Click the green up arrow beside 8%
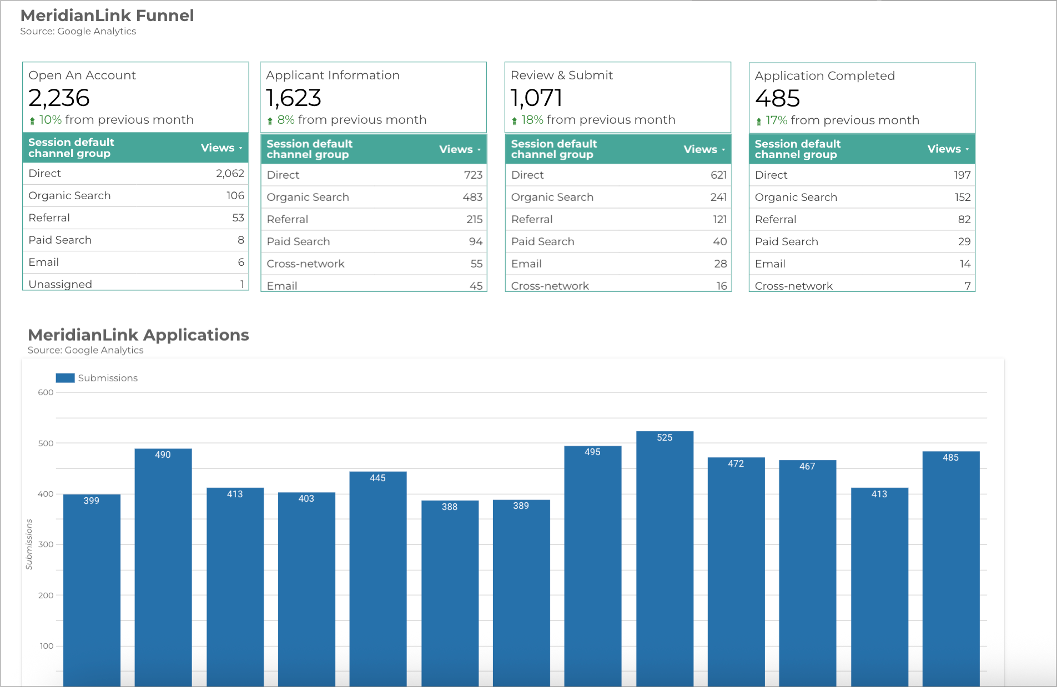This screenshot has width=1057, height=687. tap(270, 120)
